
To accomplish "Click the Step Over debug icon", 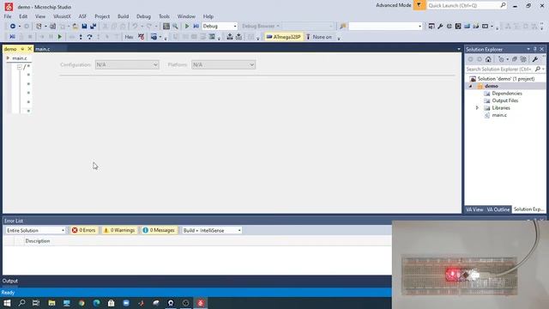I will pyautogui.click(x=89, y=37).
